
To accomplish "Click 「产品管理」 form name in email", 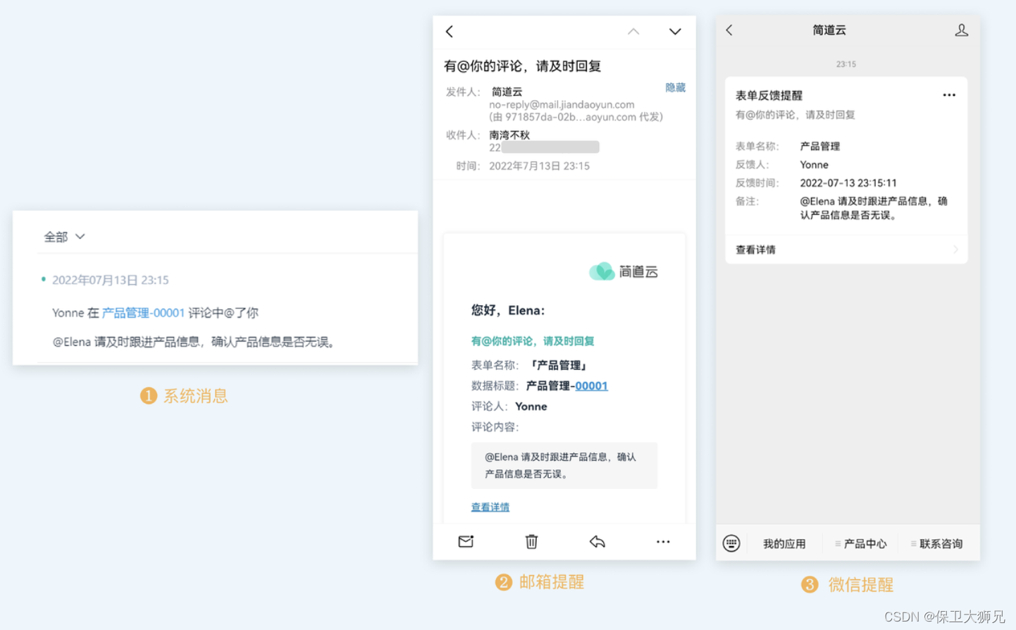I will (558, 365).
